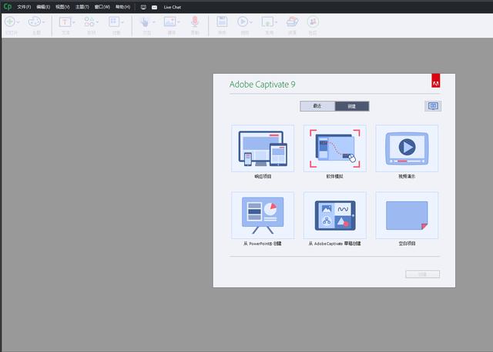The image size is (493, 352).
Task: Click the Media image icon
Action: point(169,22)
